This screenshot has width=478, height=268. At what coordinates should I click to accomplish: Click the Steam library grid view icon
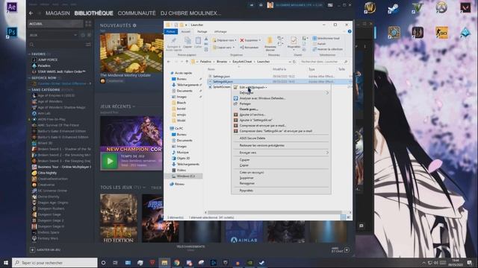pos(88,24)
